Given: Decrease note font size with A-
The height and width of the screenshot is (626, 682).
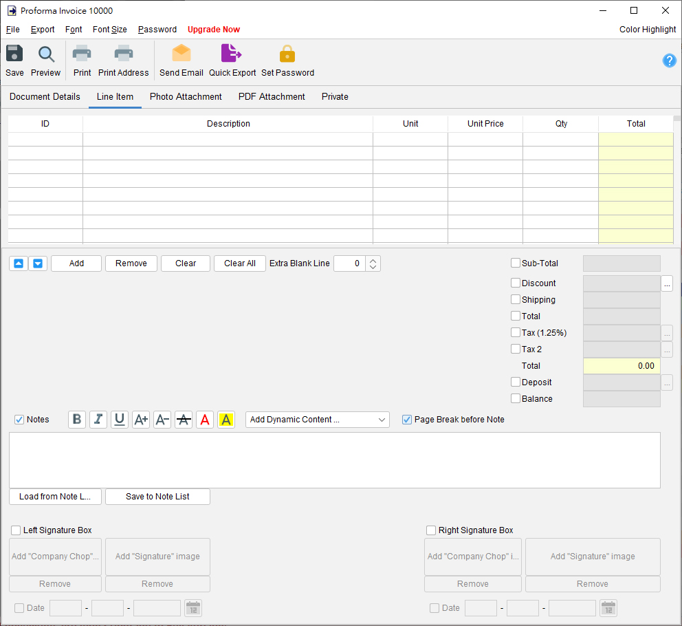Looking at the screenshot, I should pos(162,420).
